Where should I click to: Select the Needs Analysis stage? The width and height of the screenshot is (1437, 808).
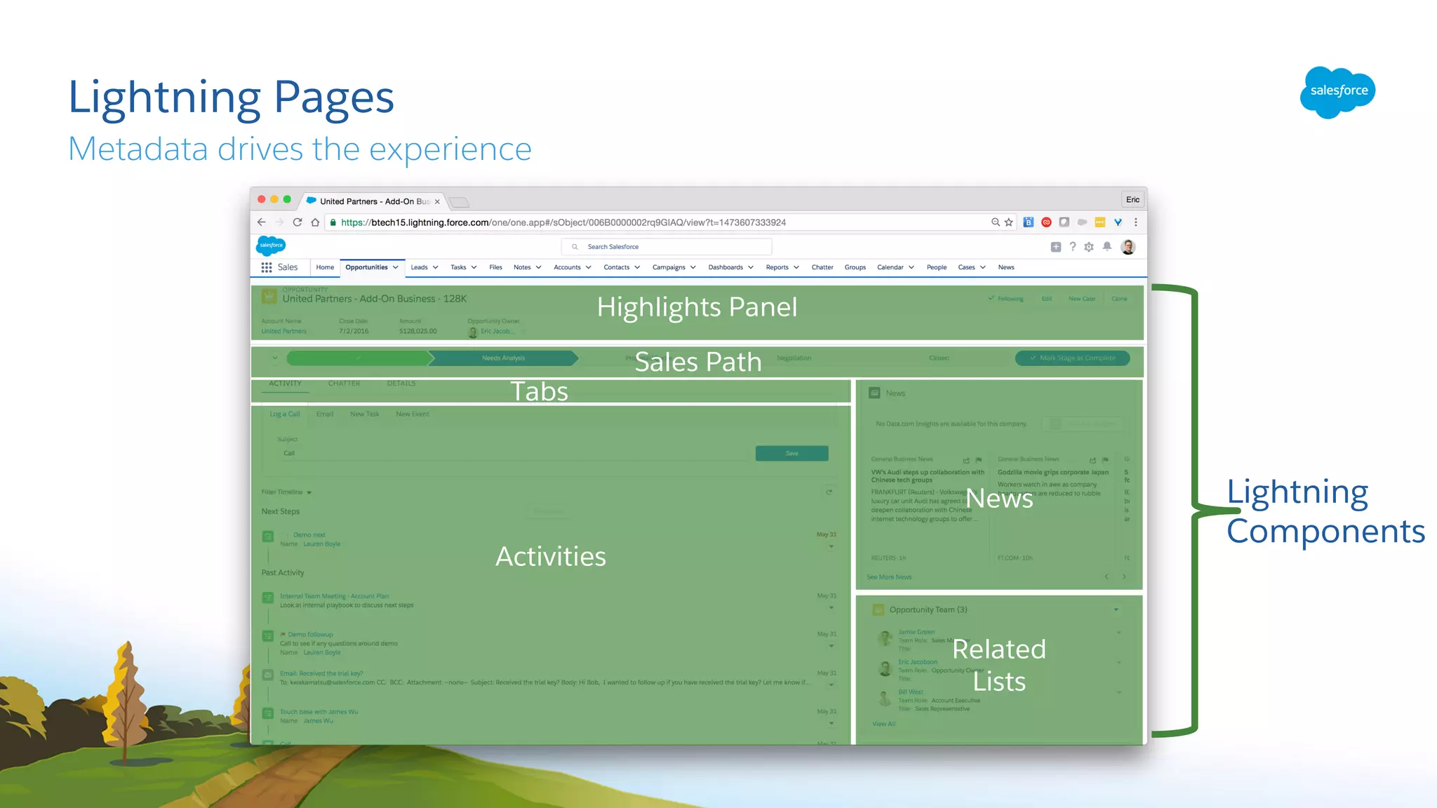click(503, 358)
